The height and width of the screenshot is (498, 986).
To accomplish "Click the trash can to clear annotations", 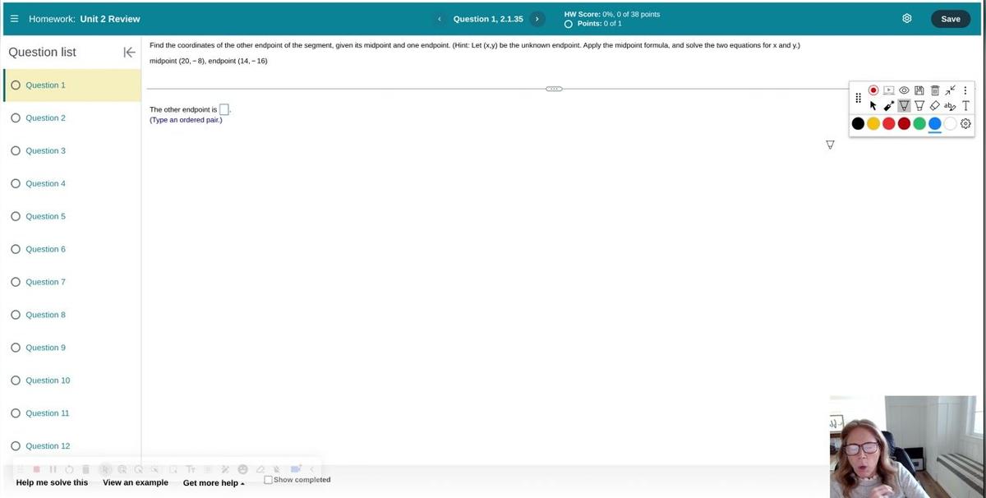I will point(934,90).
